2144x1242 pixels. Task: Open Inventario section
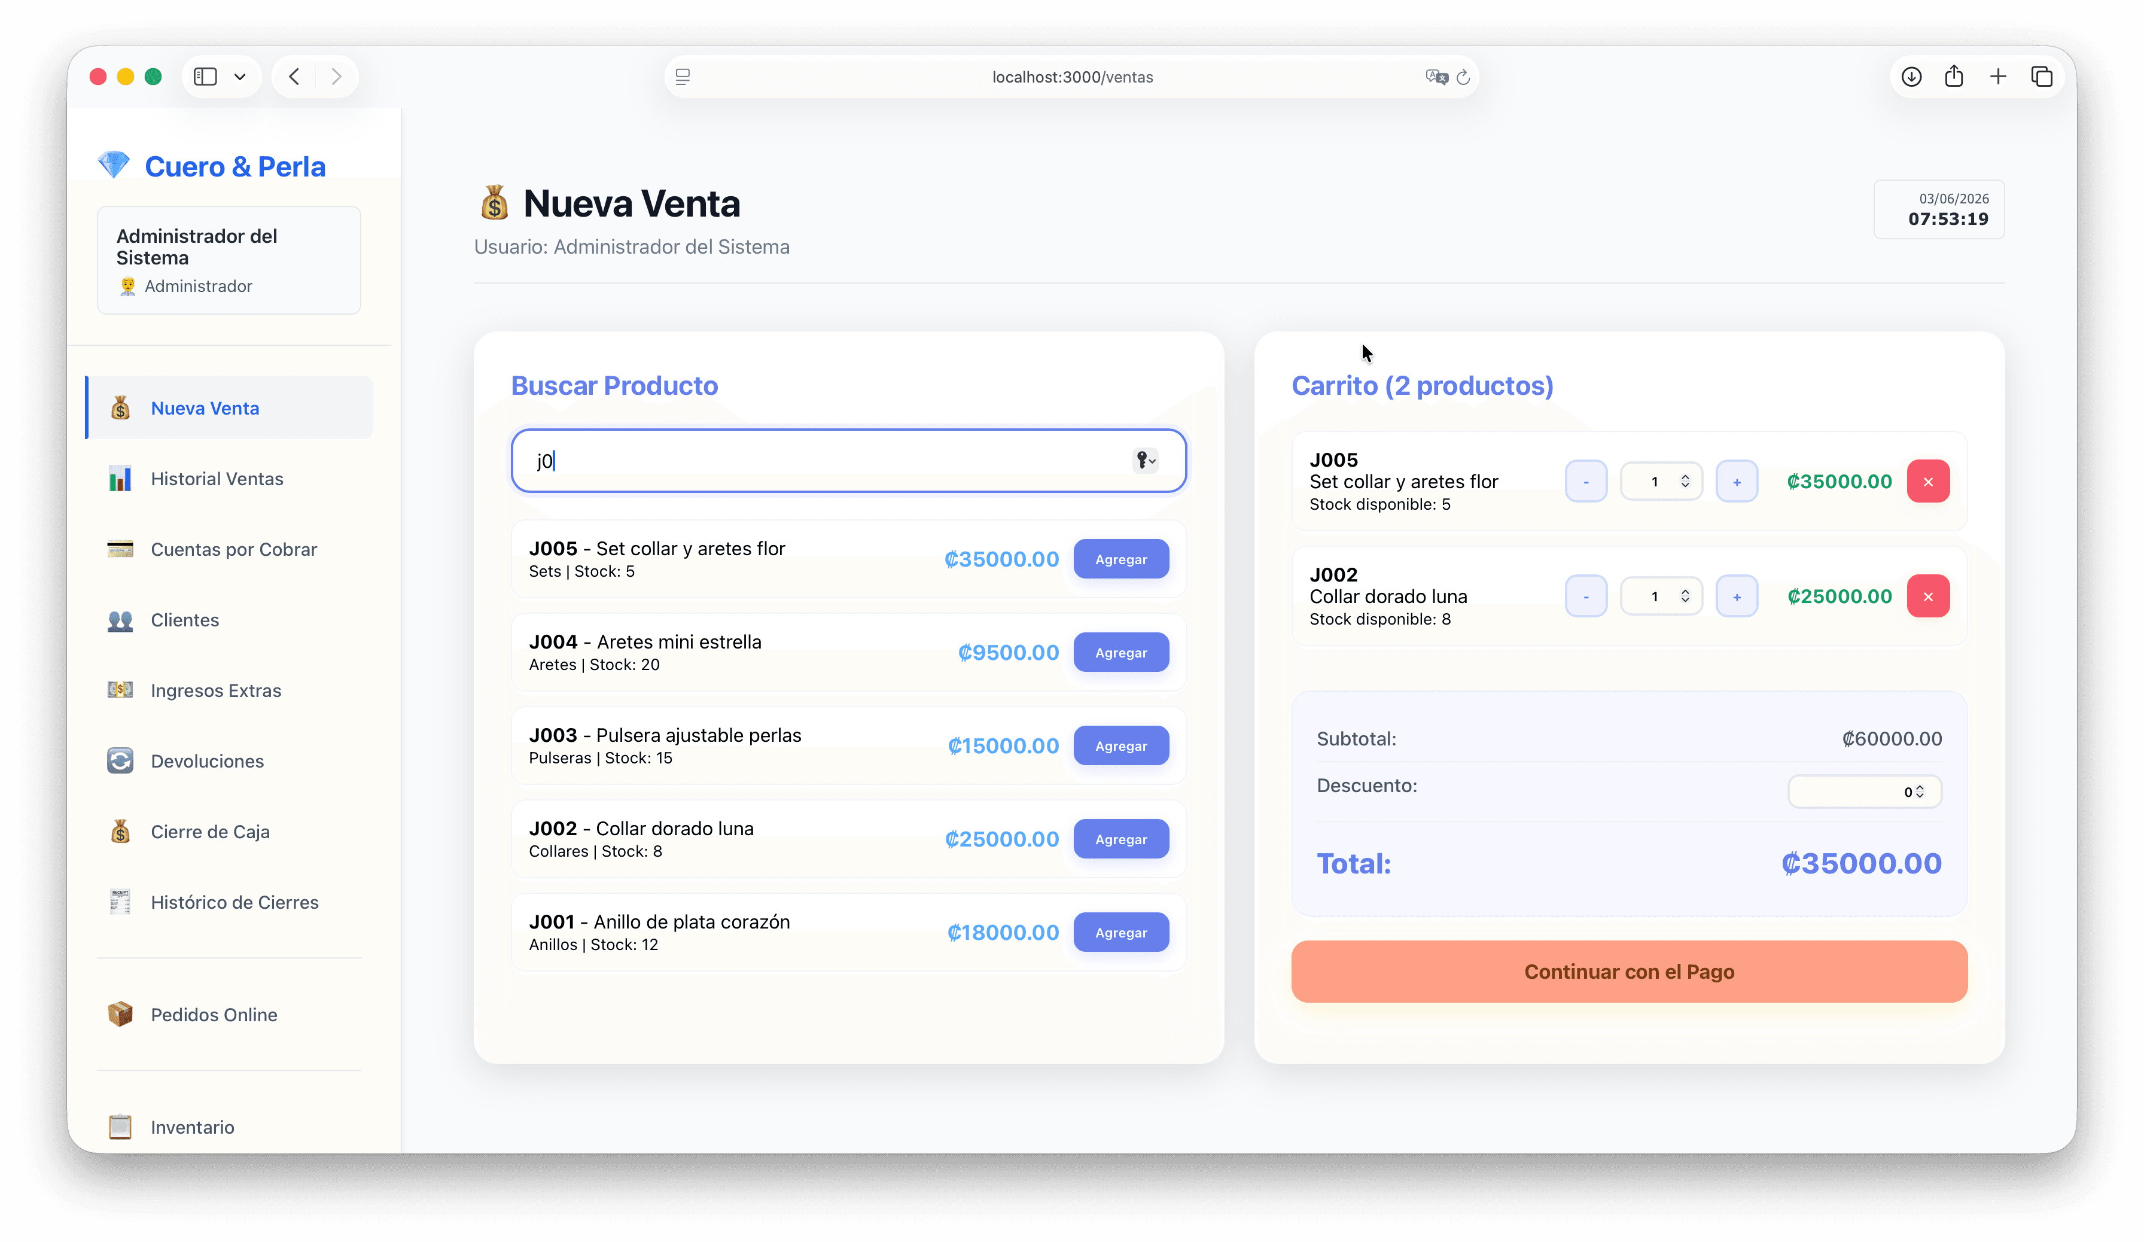[229, 1127]
